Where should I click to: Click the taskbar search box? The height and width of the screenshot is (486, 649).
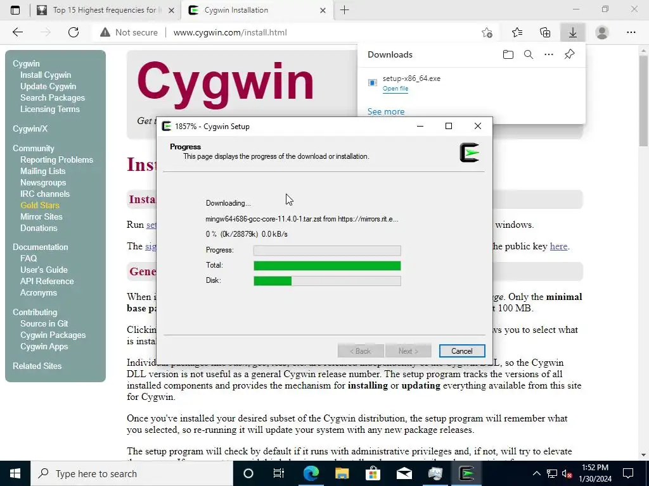[x=132, y=473]
